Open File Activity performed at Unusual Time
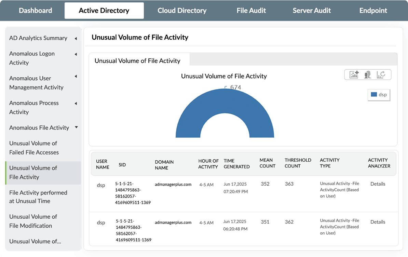Image resolution: width=408 pixels, height=257 pixels. (38, 197)
